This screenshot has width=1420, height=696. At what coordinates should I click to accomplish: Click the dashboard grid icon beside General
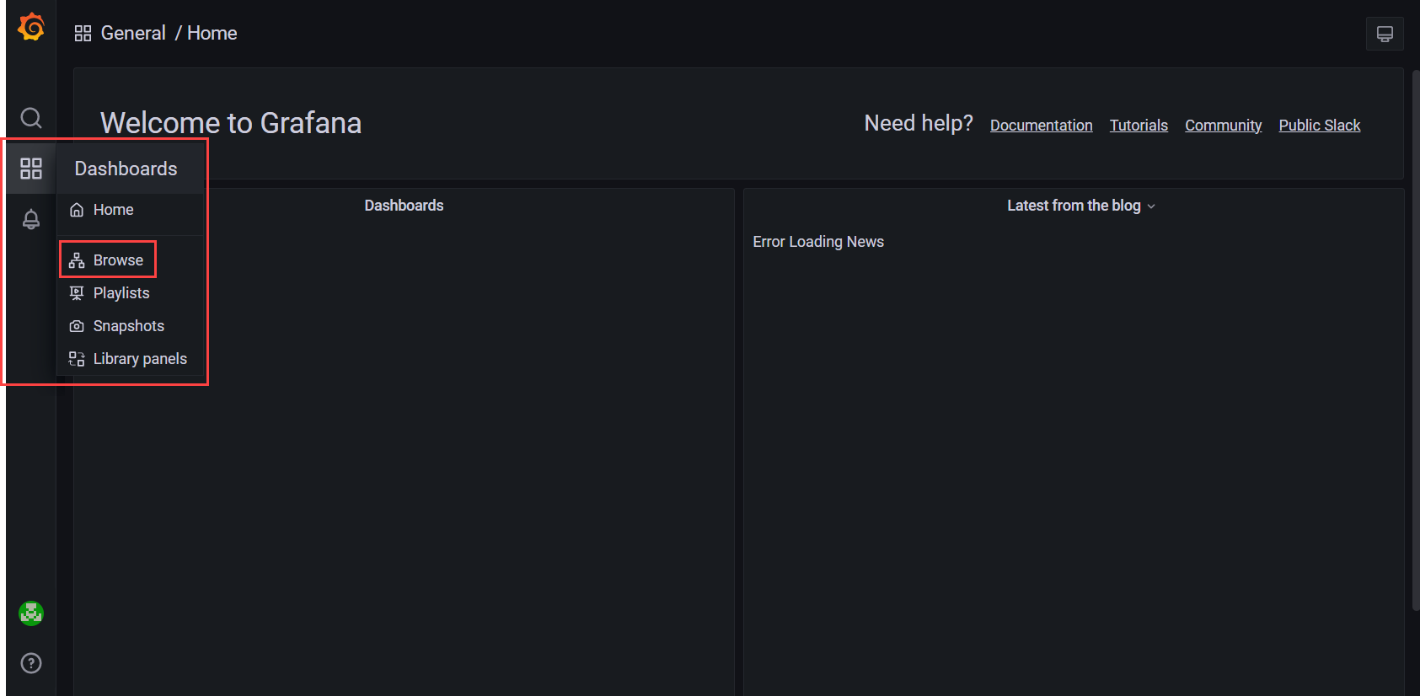coord(83,34)
